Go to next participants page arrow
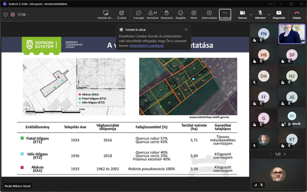307x192 pixels. pyautogui.click(x=285, y=154)
